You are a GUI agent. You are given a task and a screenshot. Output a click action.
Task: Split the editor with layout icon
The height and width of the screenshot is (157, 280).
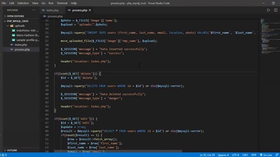coord(276,10)
